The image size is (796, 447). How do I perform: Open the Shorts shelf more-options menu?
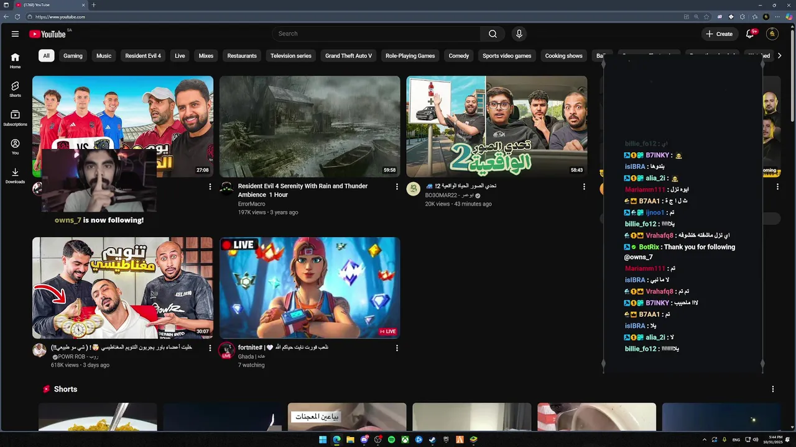coord(773,389)
